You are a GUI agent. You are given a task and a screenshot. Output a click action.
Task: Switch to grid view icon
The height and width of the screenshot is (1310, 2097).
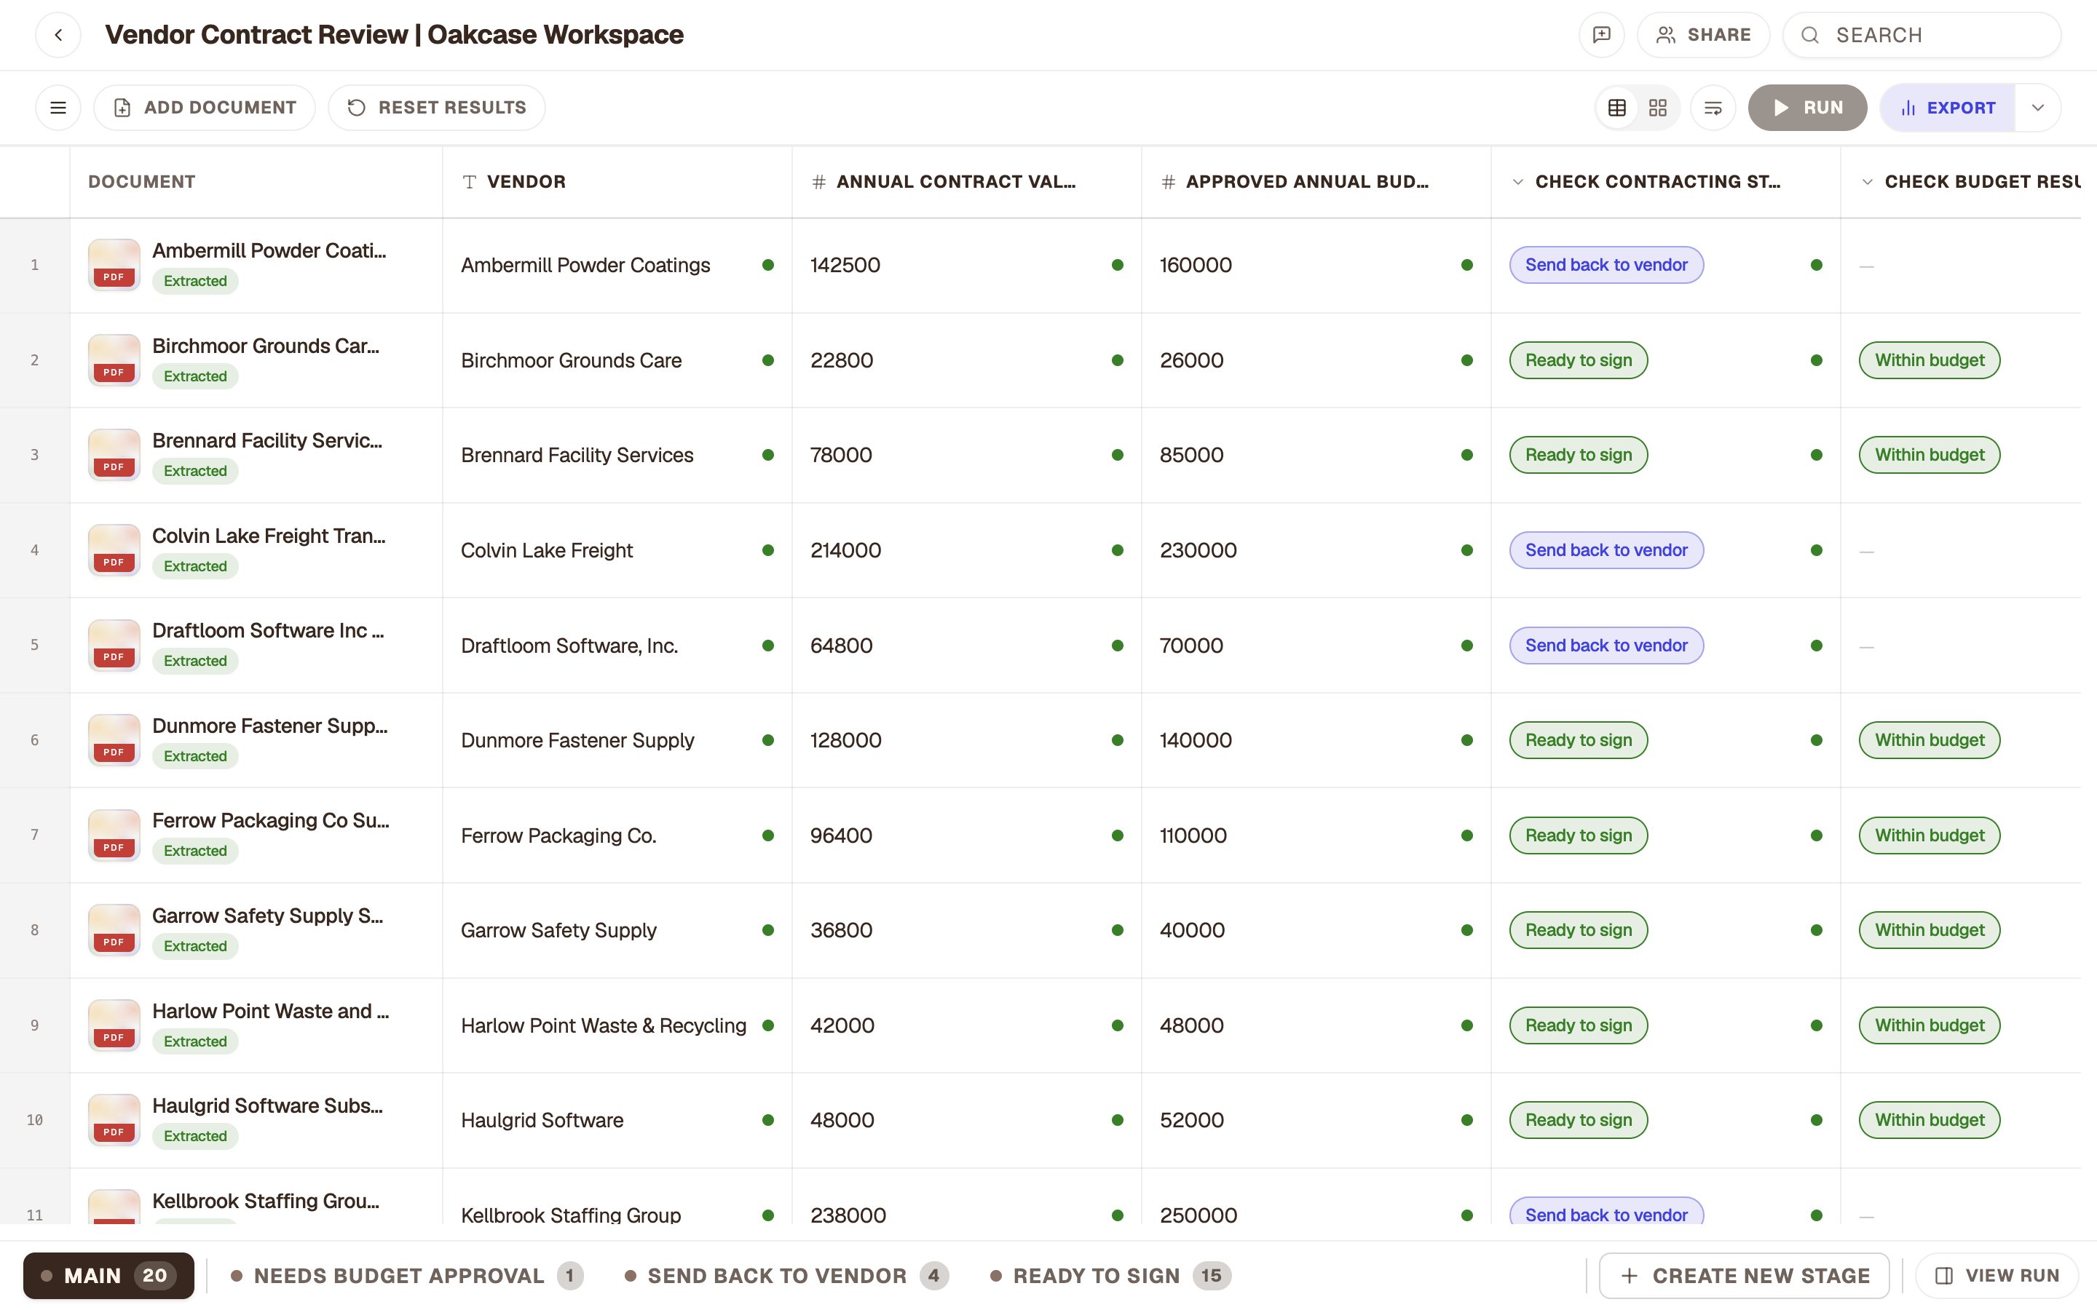1658,108
